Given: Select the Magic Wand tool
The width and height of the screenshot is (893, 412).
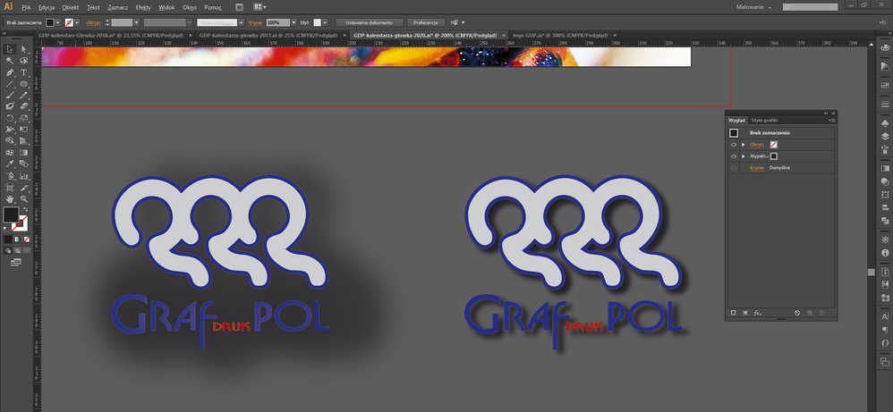Looking at the screenshot, I should coord(10,60).
